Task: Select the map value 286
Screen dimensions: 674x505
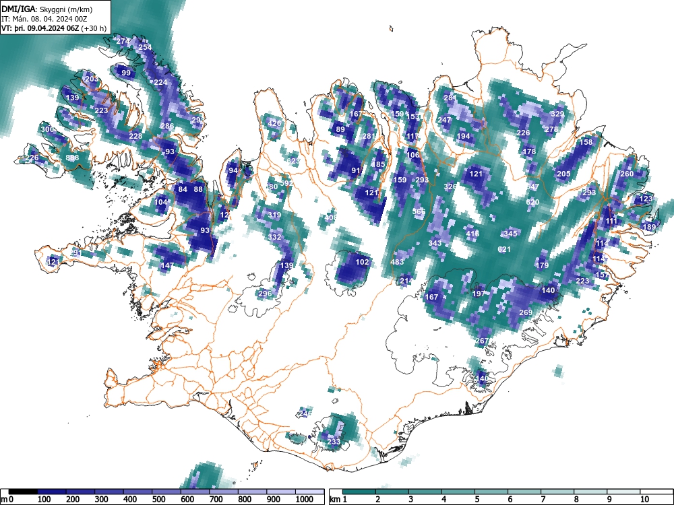Action: pos(167,127)
